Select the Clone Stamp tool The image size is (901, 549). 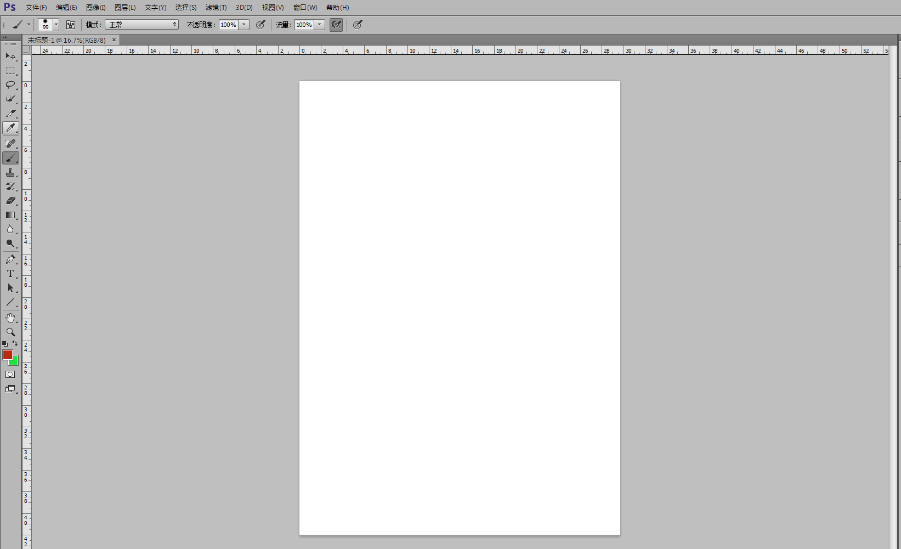10,172
